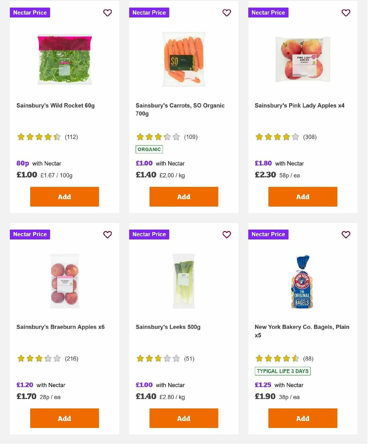Select the TYPICAL LIFE 3 DAYS badge
This screenshot has height=444, width=368.
tap(283, 371)
